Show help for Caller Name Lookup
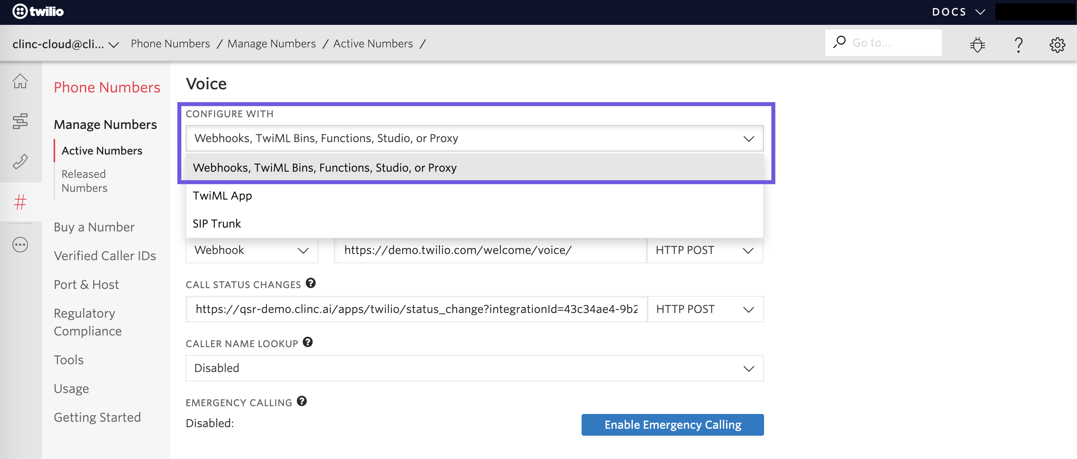Image resolution: width=1077 pixels, height=459 pixels. [308, 342]
